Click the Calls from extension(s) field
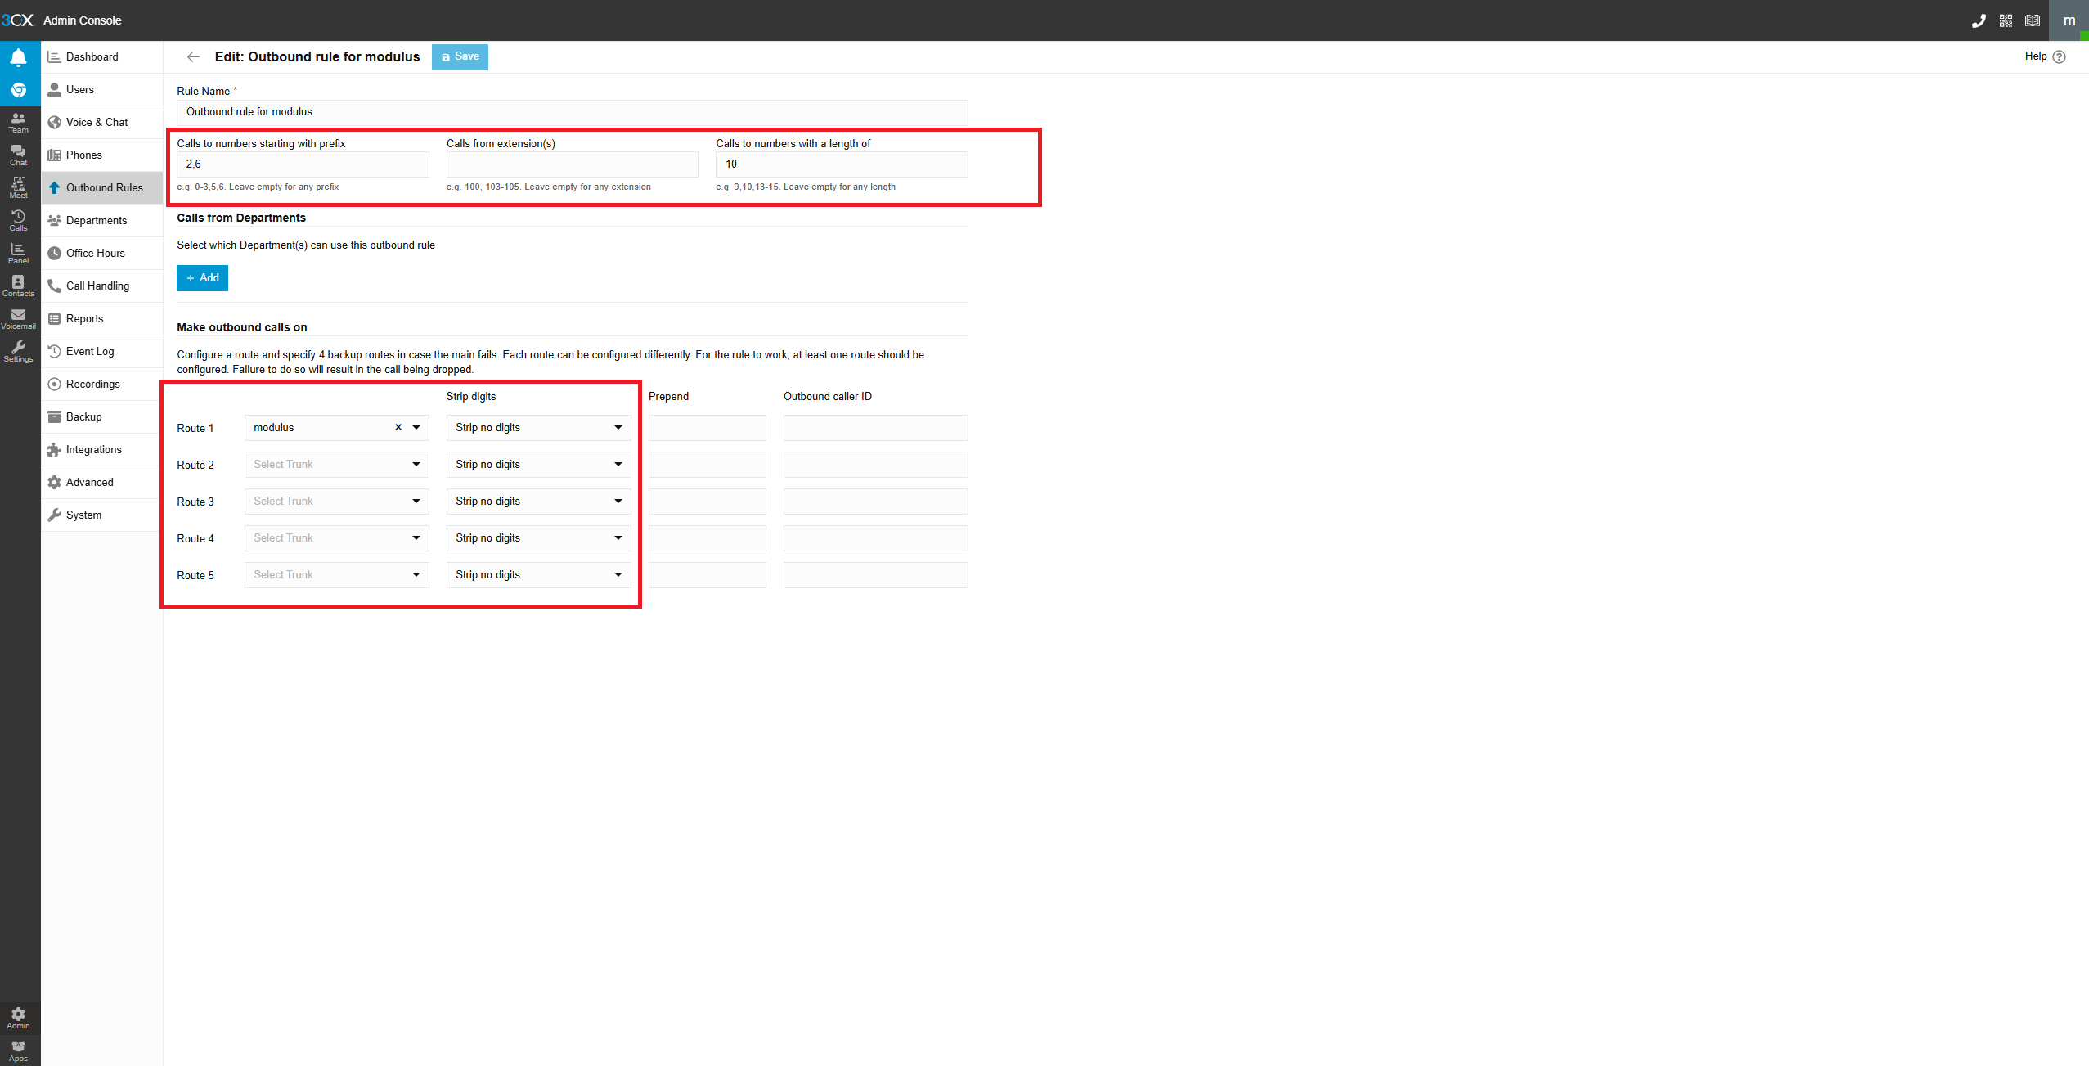 click(572, 164)
